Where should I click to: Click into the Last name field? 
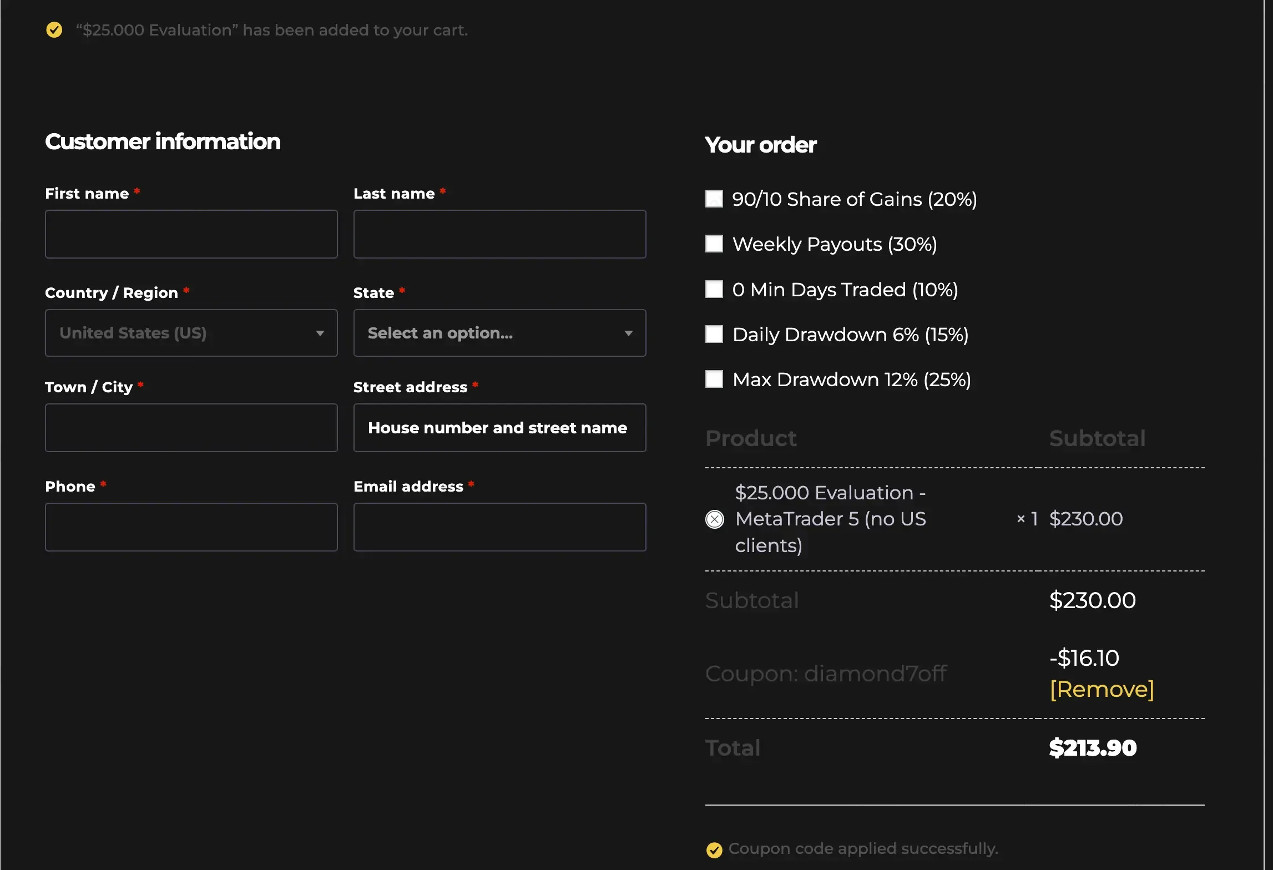point(499,234)
